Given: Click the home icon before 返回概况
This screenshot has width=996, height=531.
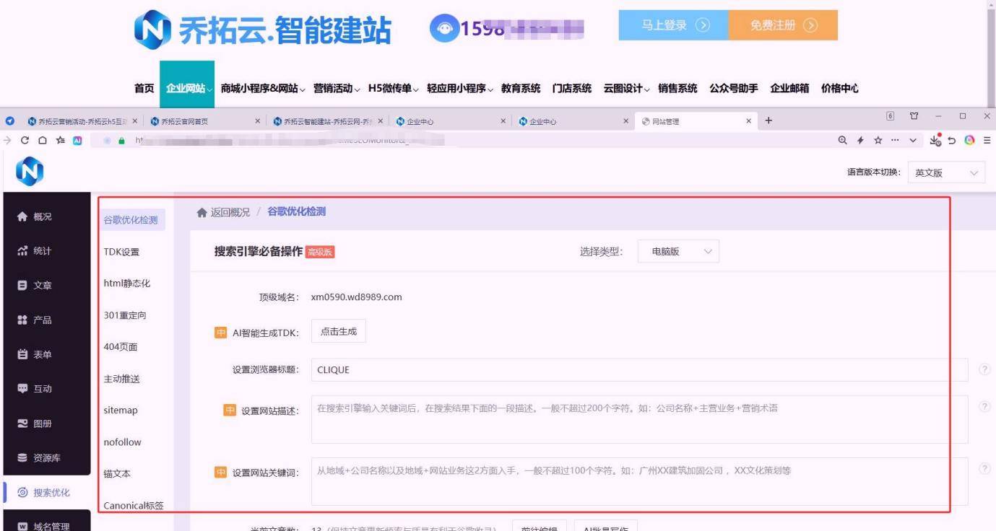Looking at the screenshot, I should (202, 212).
